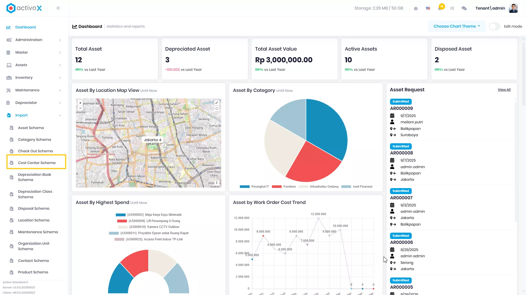Toggle the Edit mode switch

[x=495, y=27]
